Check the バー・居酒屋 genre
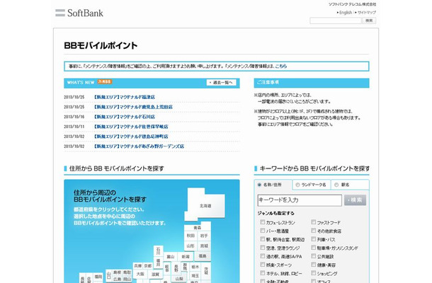Viewport: 432px width, 283px height. 262,231
